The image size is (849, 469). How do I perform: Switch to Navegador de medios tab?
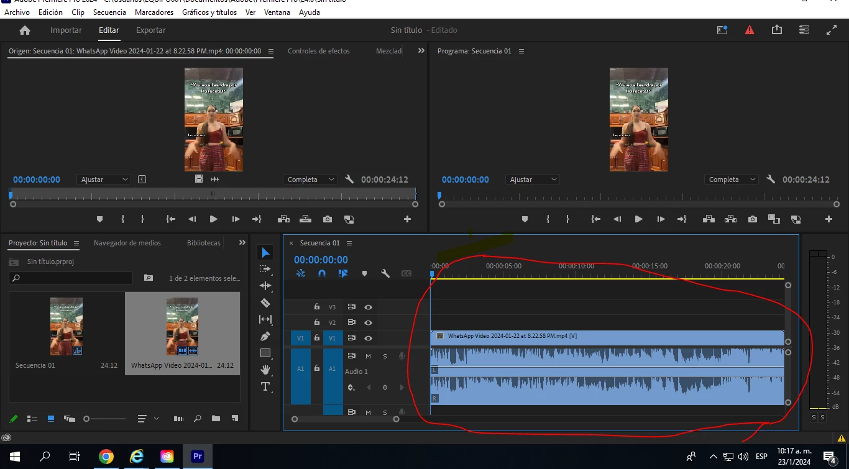click(127, 243)
